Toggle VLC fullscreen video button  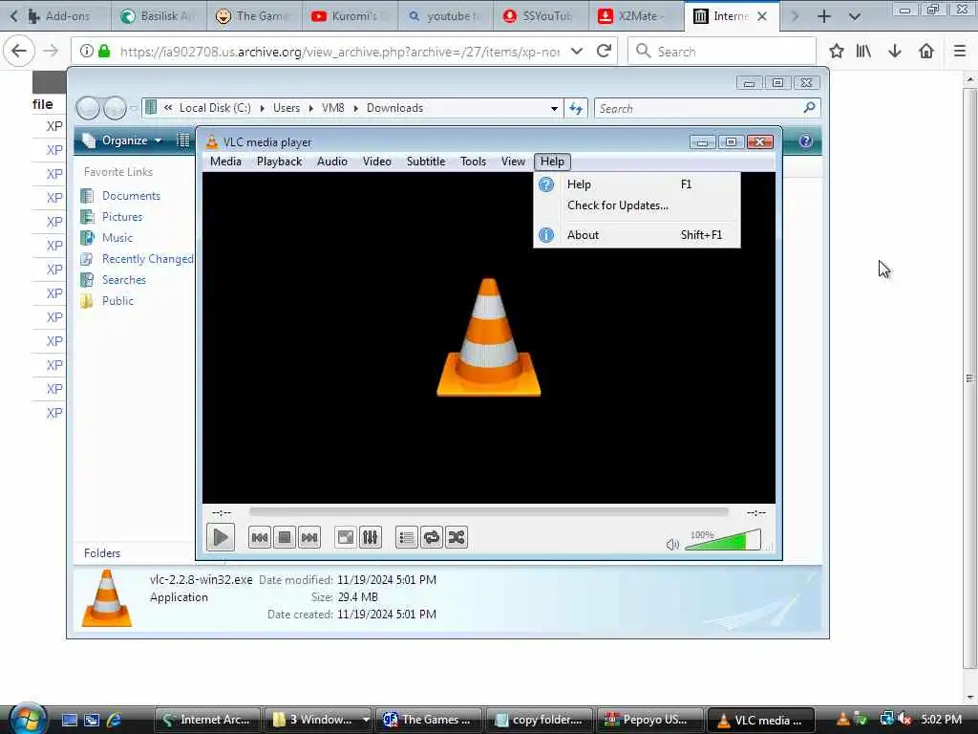click(346, 537)
